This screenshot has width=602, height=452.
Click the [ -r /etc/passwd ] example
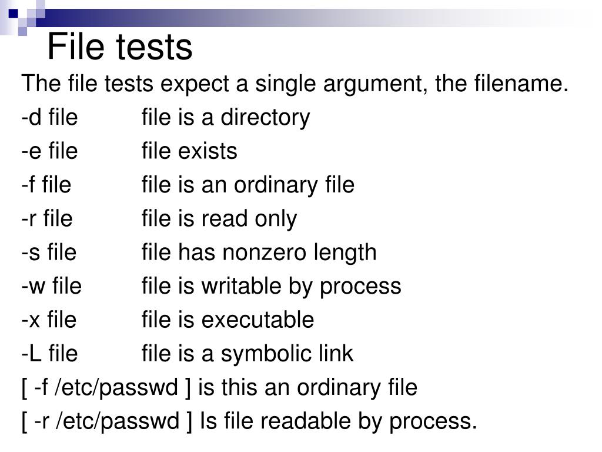click(x=107, y=421)
